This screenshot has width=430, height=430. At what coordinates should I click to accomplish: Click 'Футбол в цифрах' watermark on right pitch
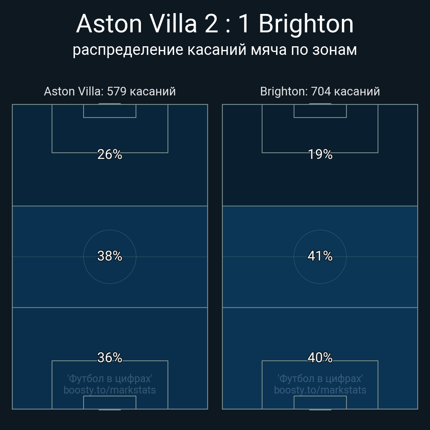click(320, 379)
